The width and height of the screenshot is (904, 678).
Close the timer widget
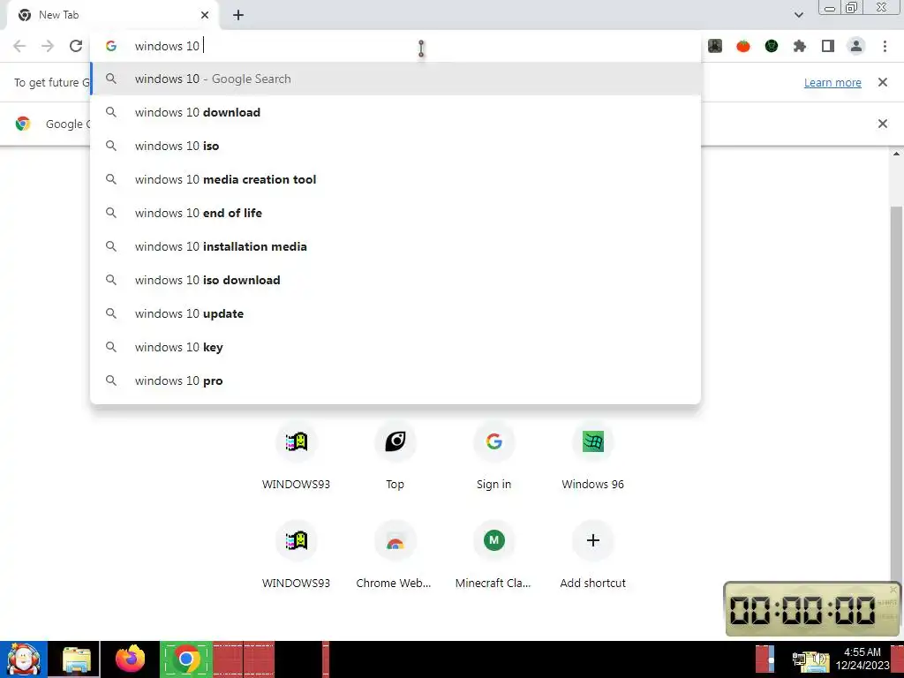pyautogui.click(x=893, y=589)
